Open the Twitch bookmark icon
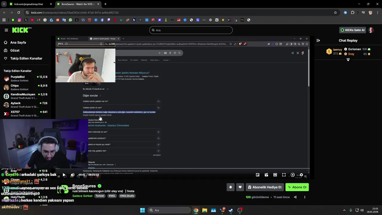The width and height of the screenshot is (382, 215). [x=109, y=20]
